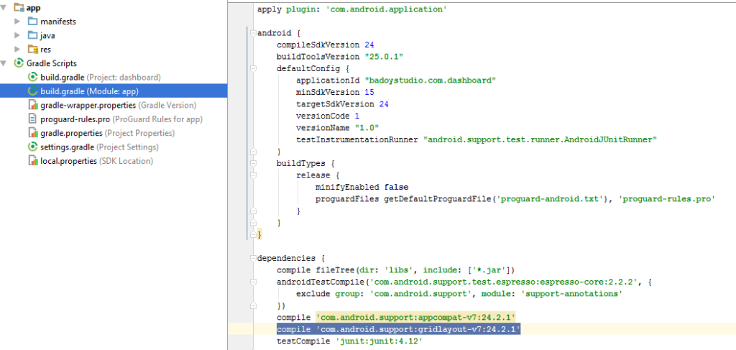Viewport: 736px width, 350px height.
Task: Expand the manifests folder arrow
Action: click(17, 21)
